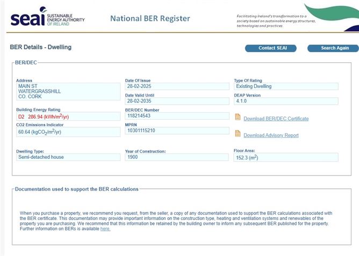Select the Date Valid Until field
Image resolution: width=359 pixels, height=256 pixels.
[x=177, y=101]
